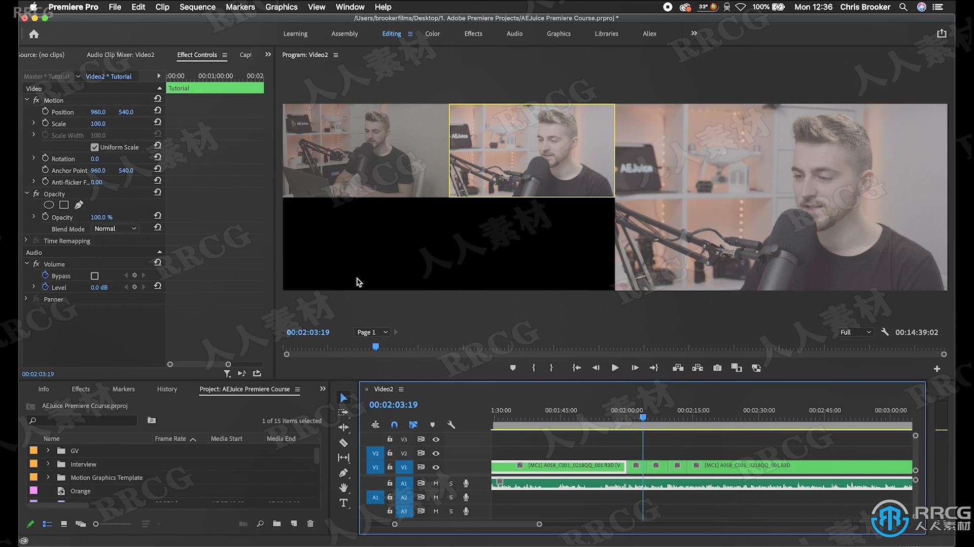Image resolution: width=974 pixels, height=547 pixels.
Task: Select the Selection tool arrow
Action: [343, 398]
